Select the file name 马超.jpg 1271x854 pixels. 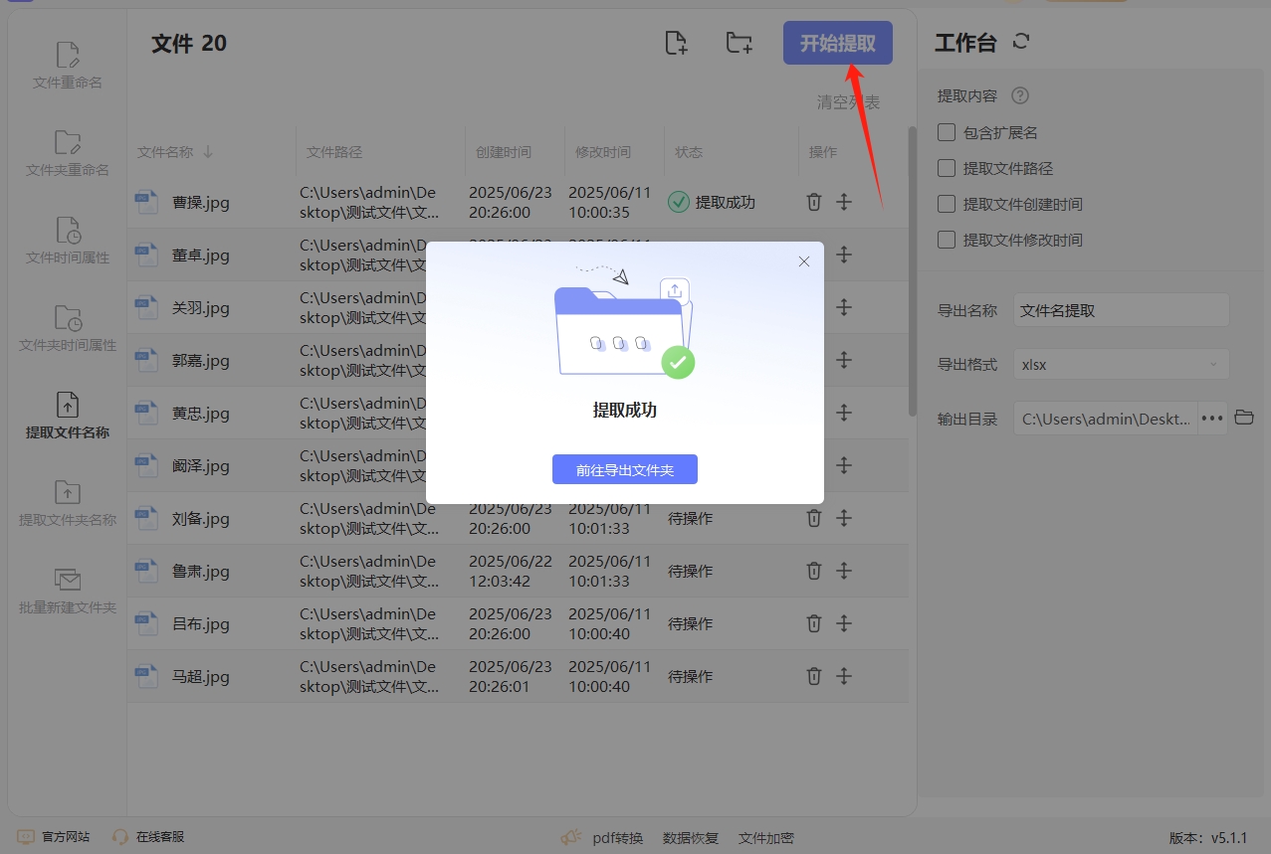click(201, 676)
